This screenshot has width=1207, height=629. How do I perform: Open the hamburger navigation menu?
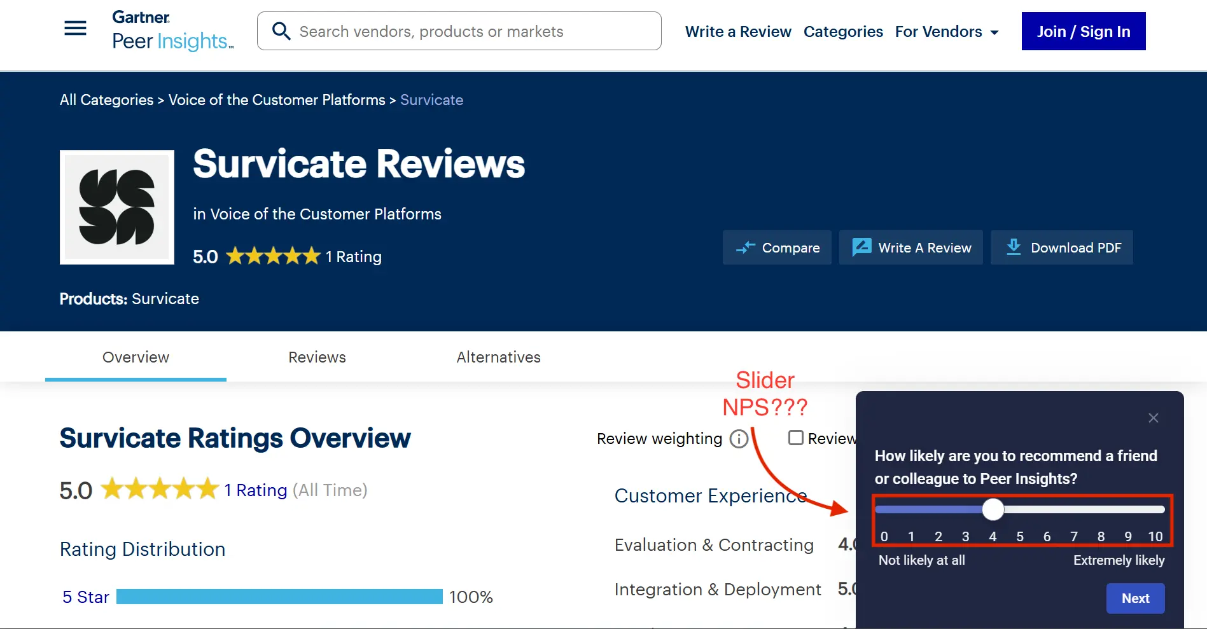tap(75, 29)
